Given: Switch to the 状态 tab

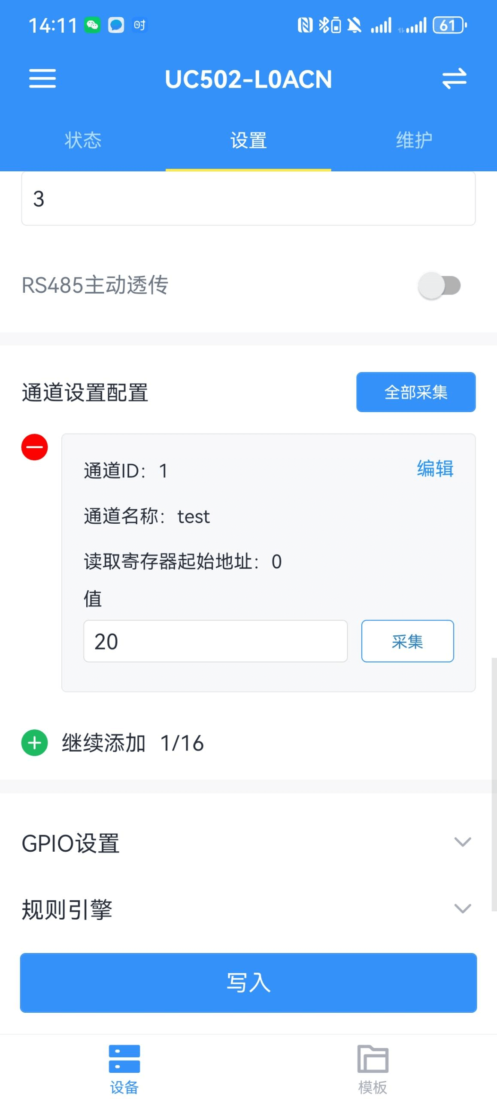Looking at the screenshot, I should click(x=83, y=140).
